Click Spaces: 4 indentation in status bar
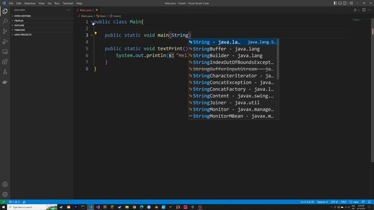 pyautogui.click(x=322, y=202)
